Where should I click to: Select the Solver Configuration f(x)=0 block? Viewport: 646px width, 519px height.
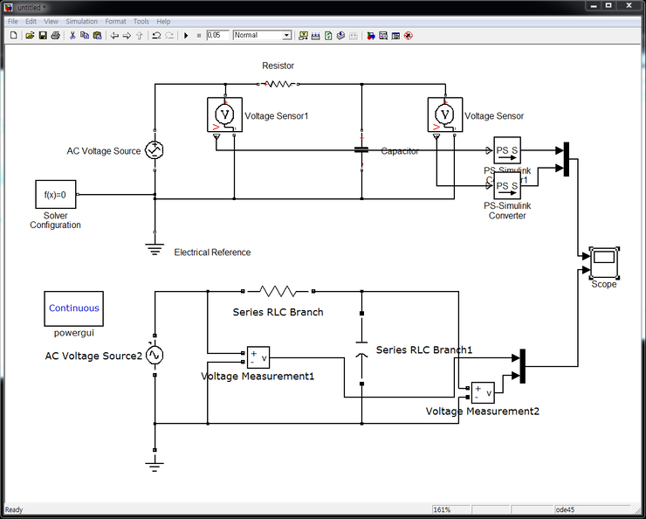click(x=56, y=194)
